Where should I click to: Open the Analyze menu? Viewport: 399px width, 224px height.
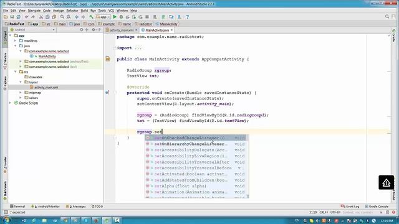tap(58, 11)
